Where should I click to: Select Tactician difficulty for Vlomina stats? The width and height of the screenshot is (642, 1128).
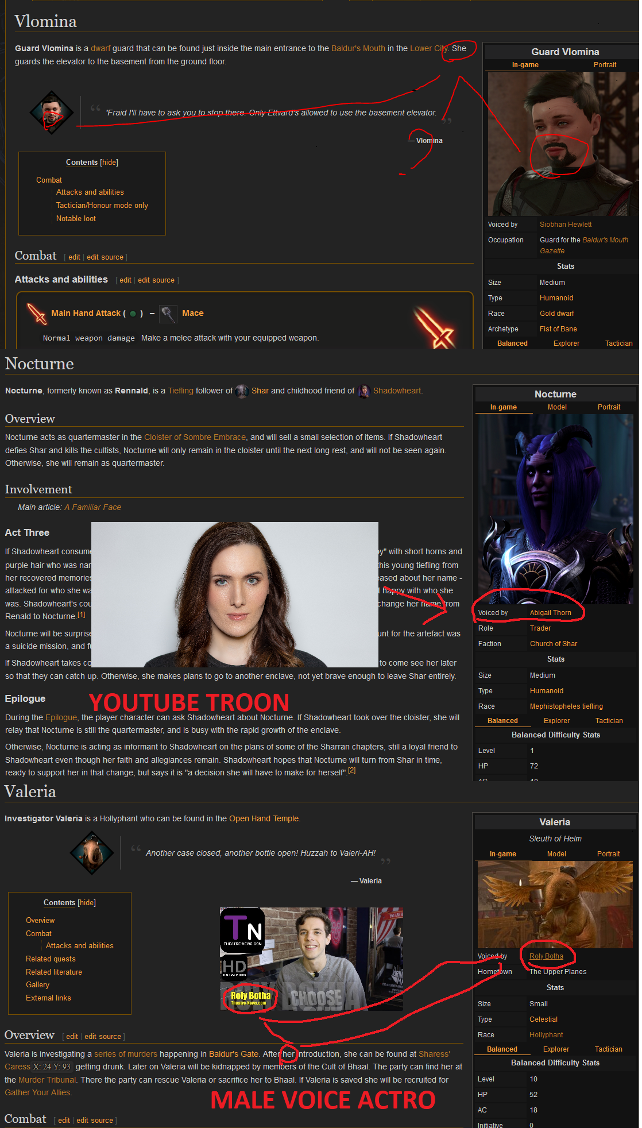point(618,343)
